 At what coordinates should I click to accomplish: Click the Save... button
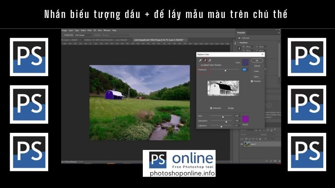(257, 76)
